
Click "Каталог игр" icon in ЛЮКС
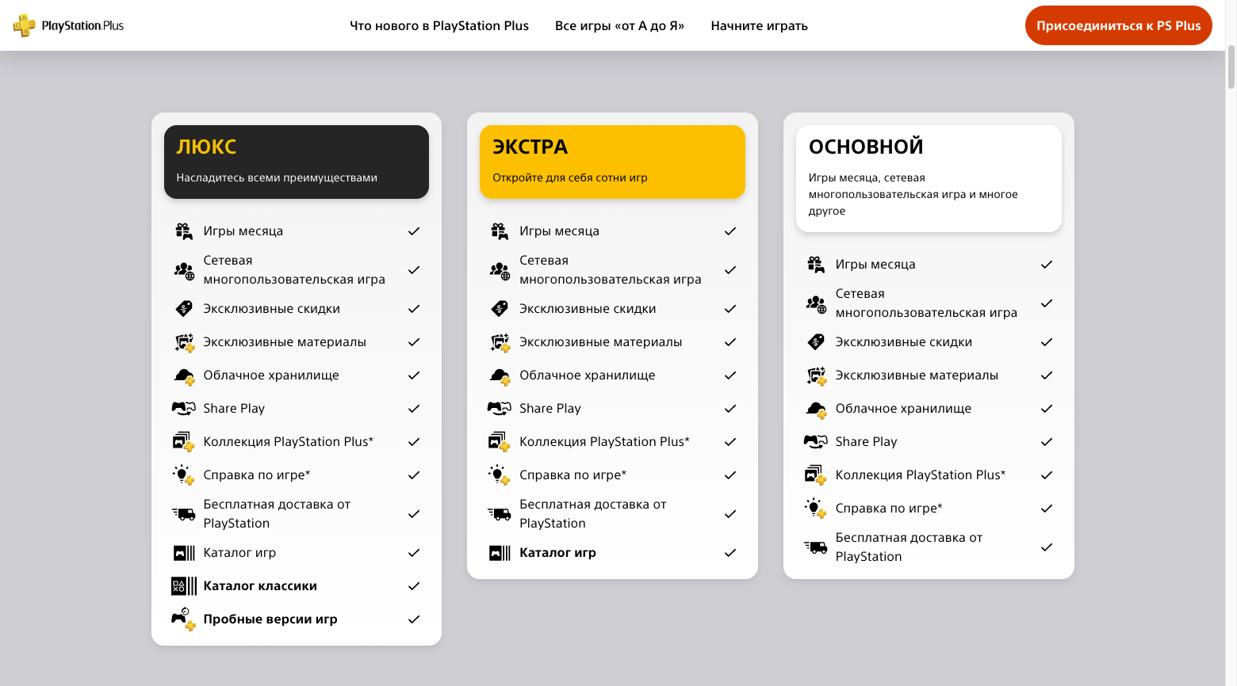point(184,553)
